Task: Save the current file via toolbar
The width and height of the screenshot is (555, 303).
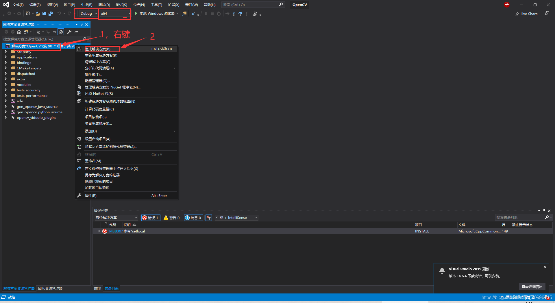Action: click(44, 14)
